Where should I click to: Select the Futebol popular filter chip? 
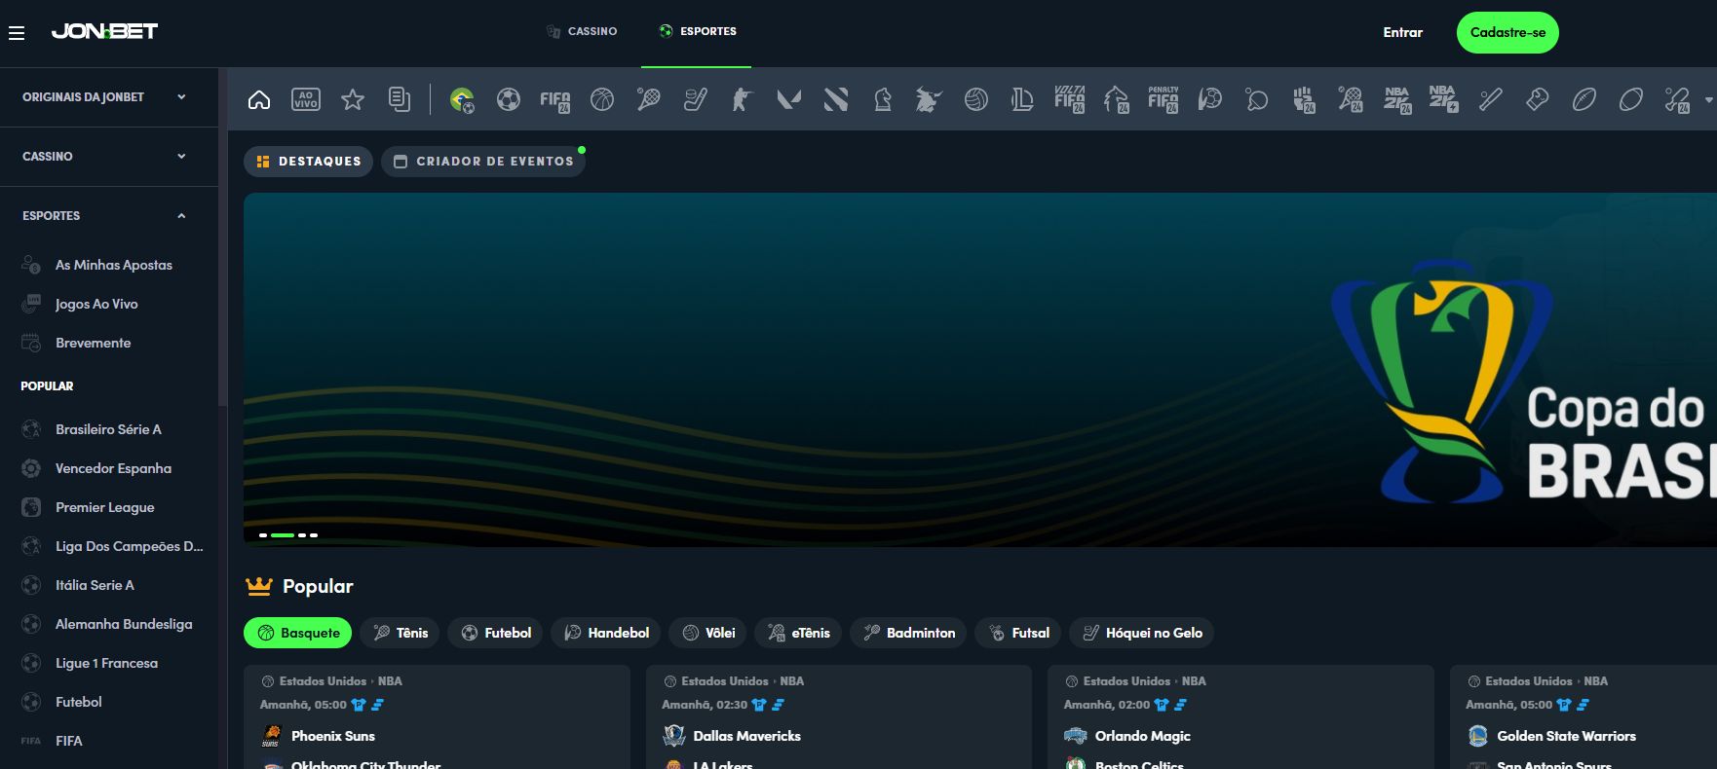[496, 633]
